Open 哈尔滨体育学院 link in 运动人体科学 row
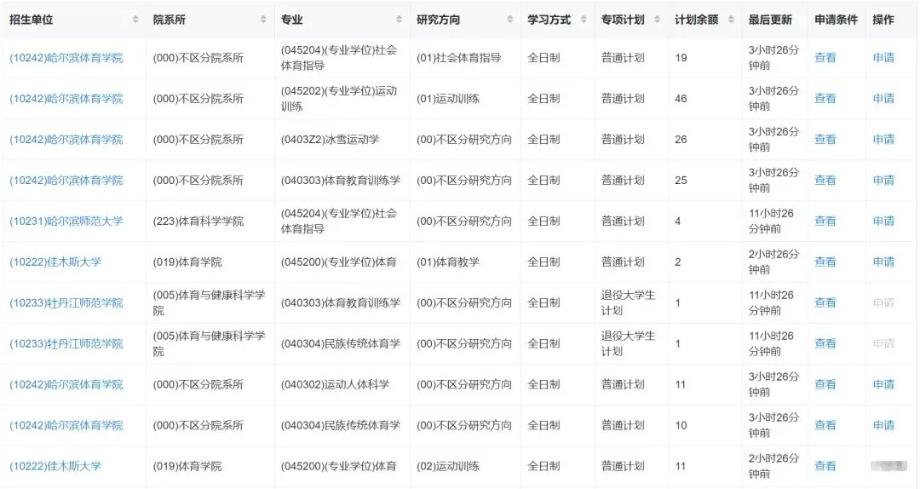Image resolution: width=920 pixels, height=489 pixels. coord(66,384)
